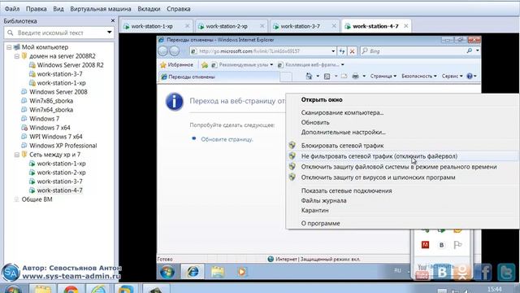Choose О программе menu entry
Image resolution: width=520 pixels, height=293 pixels.
pos(320,223)
